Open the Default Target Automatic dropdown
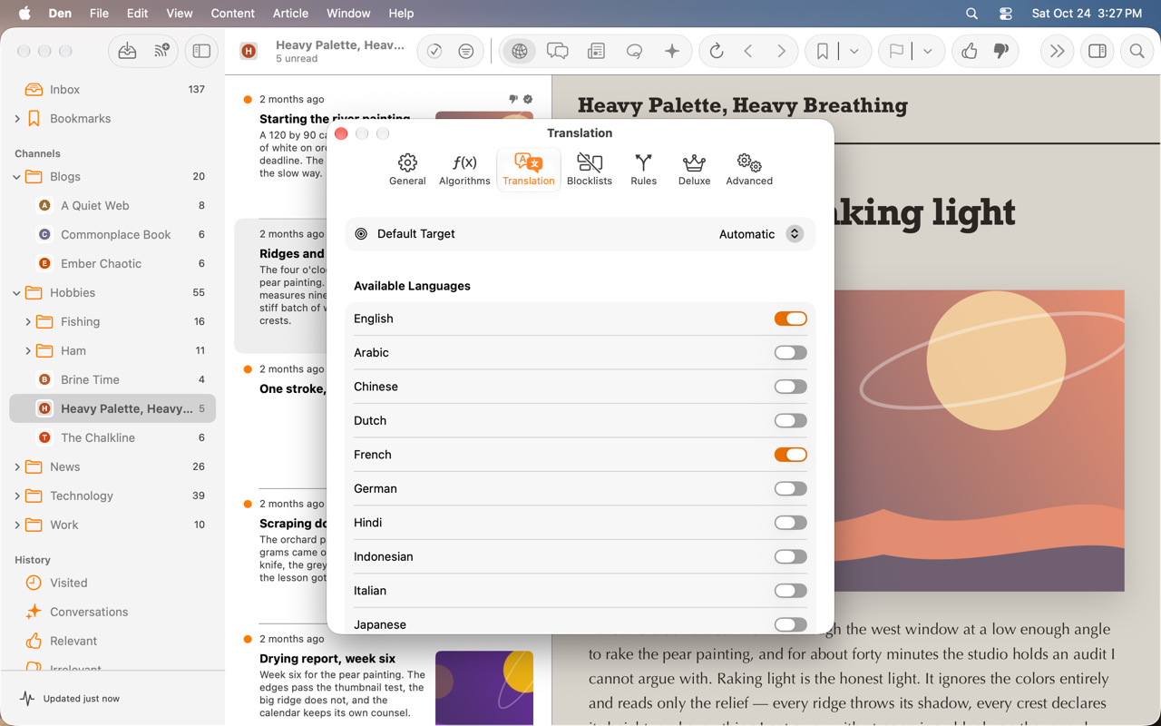1161x726 pixels. click(760, 234)
